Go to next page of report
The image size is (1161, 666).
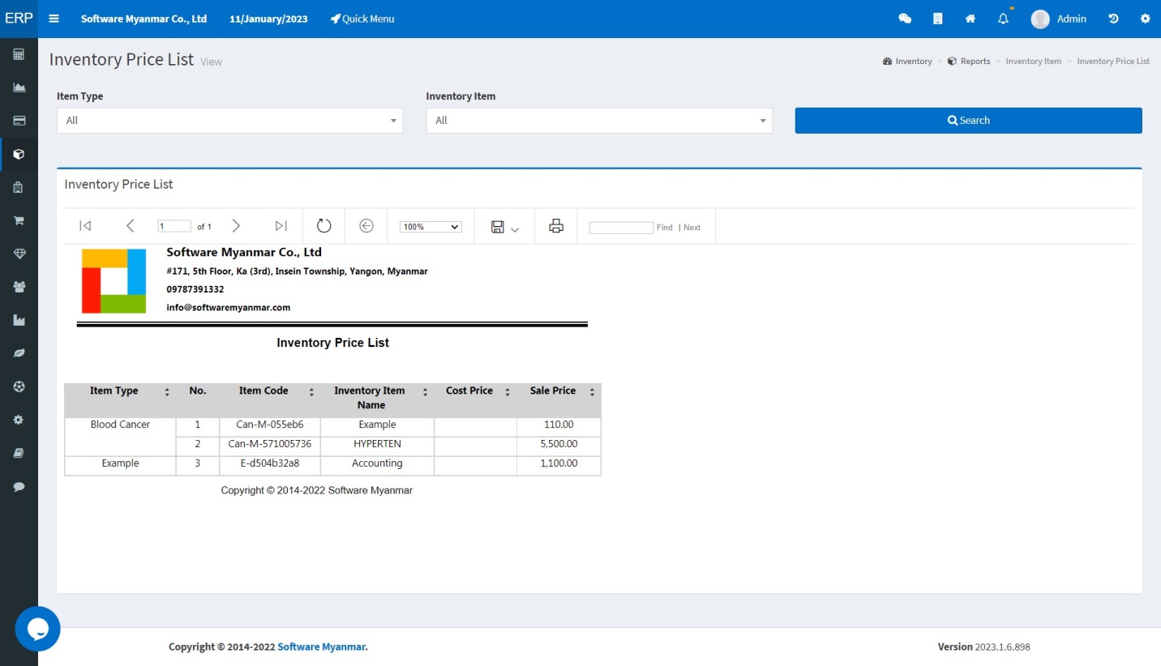pyautogui.click(x=236, y=226)
